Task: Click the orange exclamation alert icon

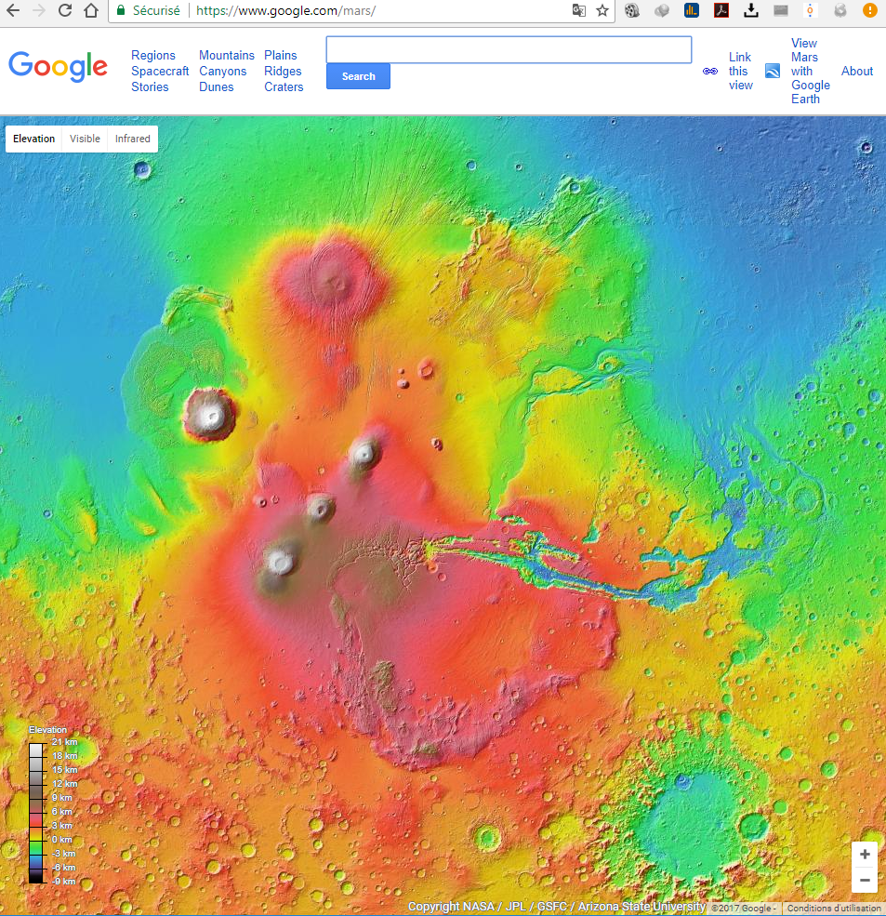Action: pos(868,11)
